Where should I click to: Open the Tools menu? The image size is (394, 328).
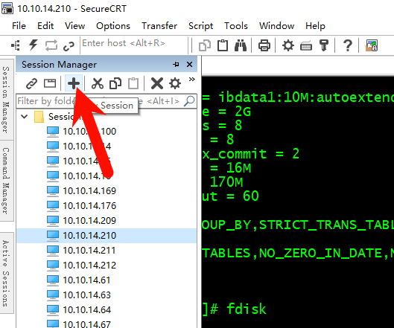tap(236, 26)
